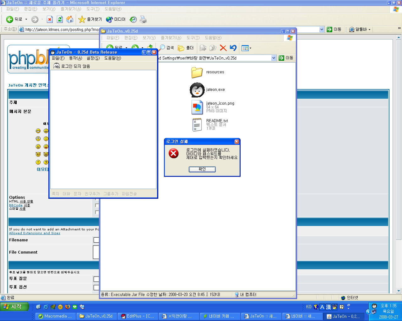Click the Copy To icon in Explorer toolbar

tap(213, 48)
